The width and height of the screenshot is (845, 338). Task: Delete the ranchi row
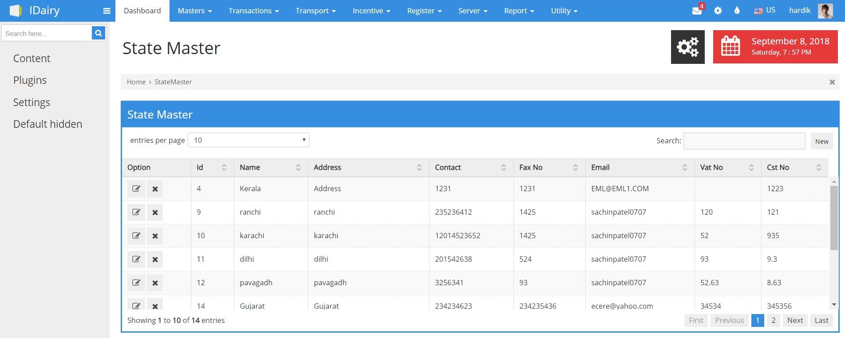(x=155, y=212)
